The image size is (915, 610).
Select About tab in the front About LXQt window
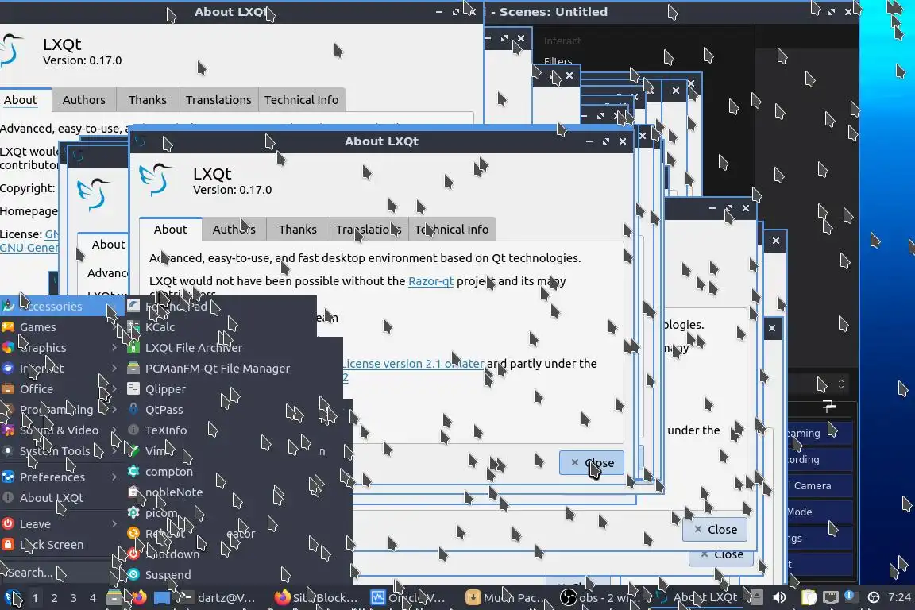171,230
